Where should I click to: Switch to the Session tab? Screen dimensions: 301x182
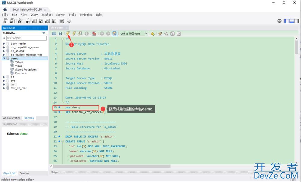[x=24, y=173]
